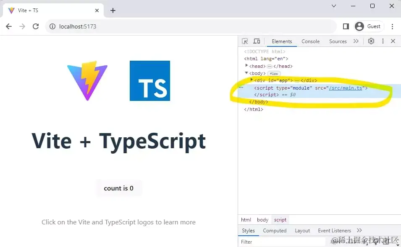This screenshot has width=401, height=247.
Task: Expand the head element node
Action: 246,65
